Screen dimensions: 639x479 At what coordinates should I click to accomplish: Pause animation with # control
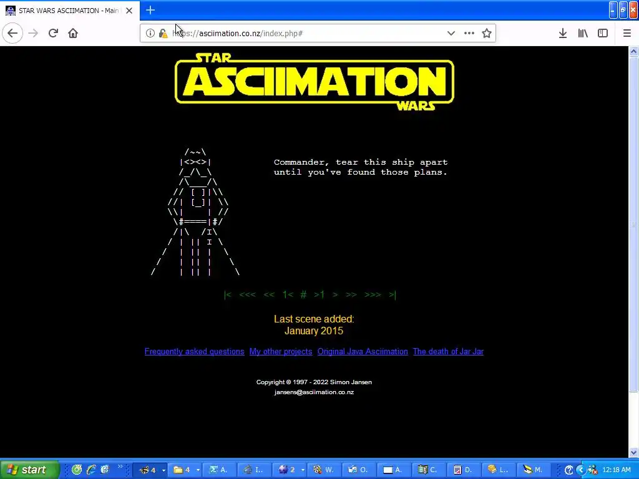[303, 294]
